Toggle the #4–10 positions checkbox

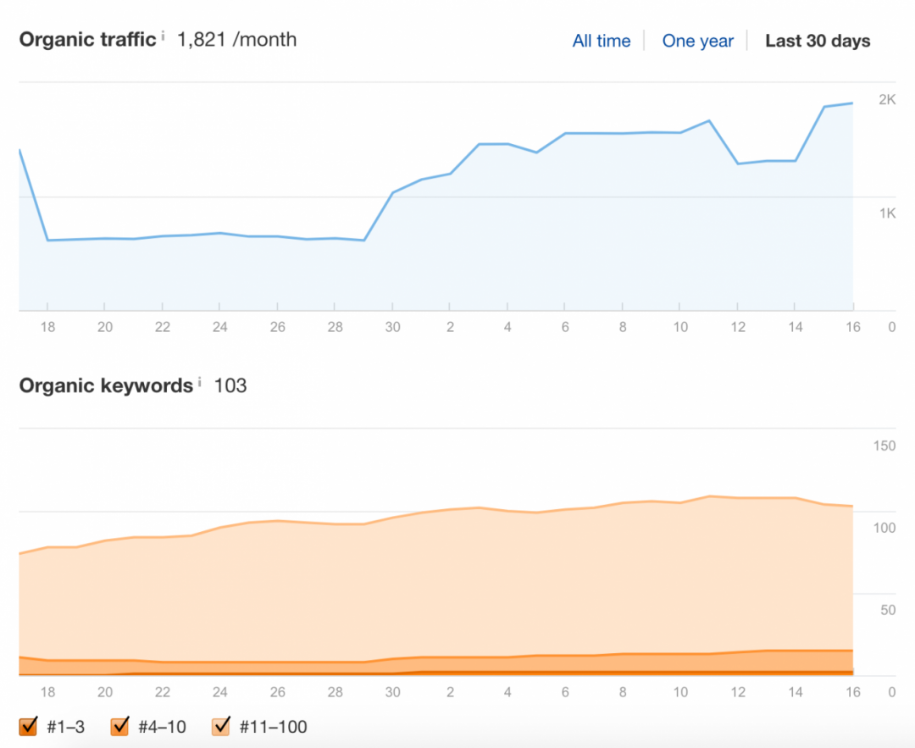(x=120, y=726)
